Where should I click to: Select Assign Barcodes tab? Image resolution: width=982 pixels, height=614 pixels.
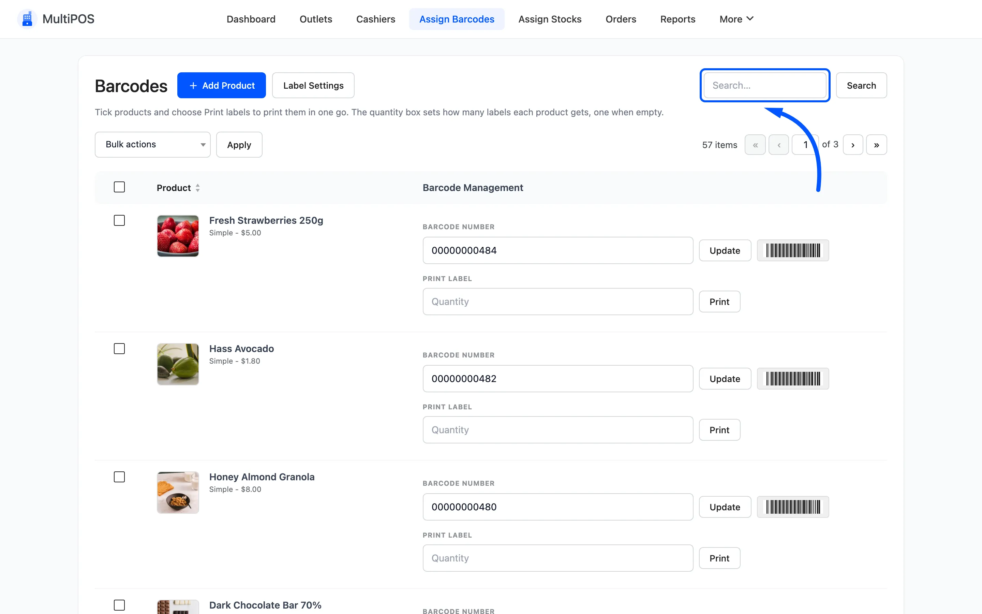click(457, 19)
